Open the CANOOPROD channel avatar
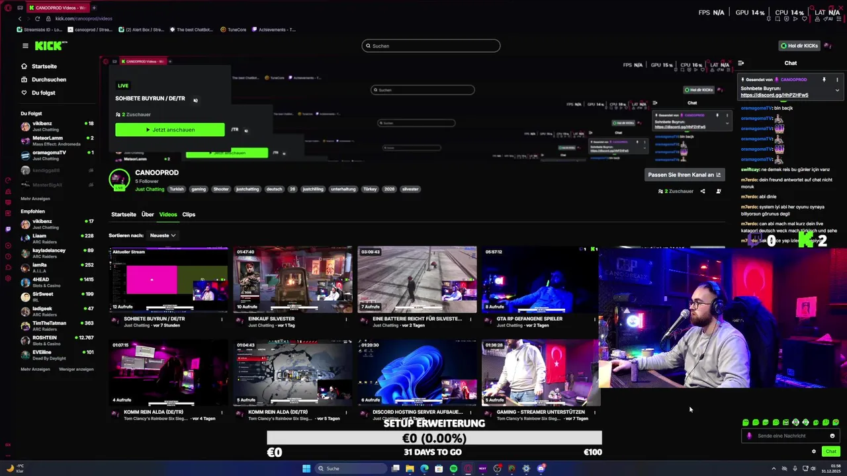This screenshot has width=847, height=476. [119, 179]
